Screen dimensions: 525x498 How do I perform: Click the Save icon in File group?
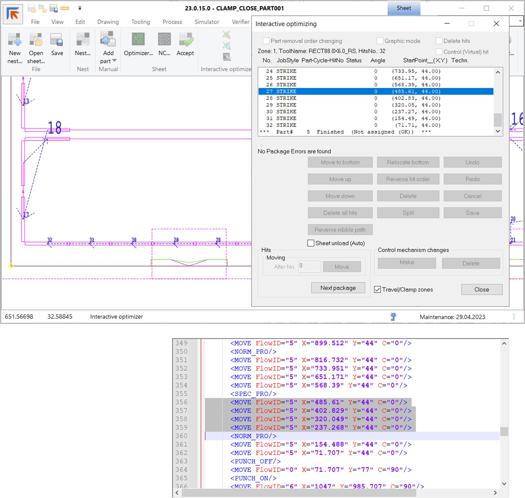pos(57,40)
